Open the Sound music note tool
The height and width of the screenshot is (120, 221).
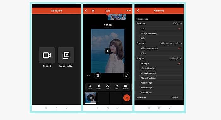pyautogui.click(x=99, y=87)
